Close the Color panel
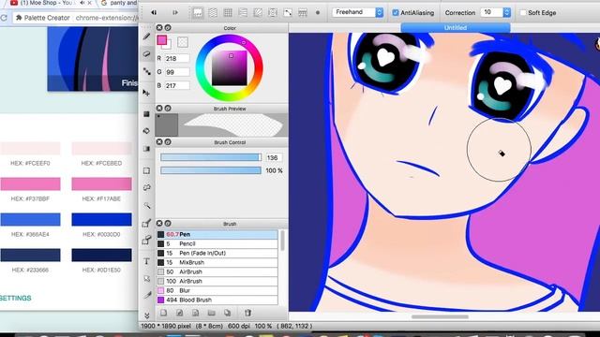This screenshot has width=600, height=337. [x=159, y=27]
